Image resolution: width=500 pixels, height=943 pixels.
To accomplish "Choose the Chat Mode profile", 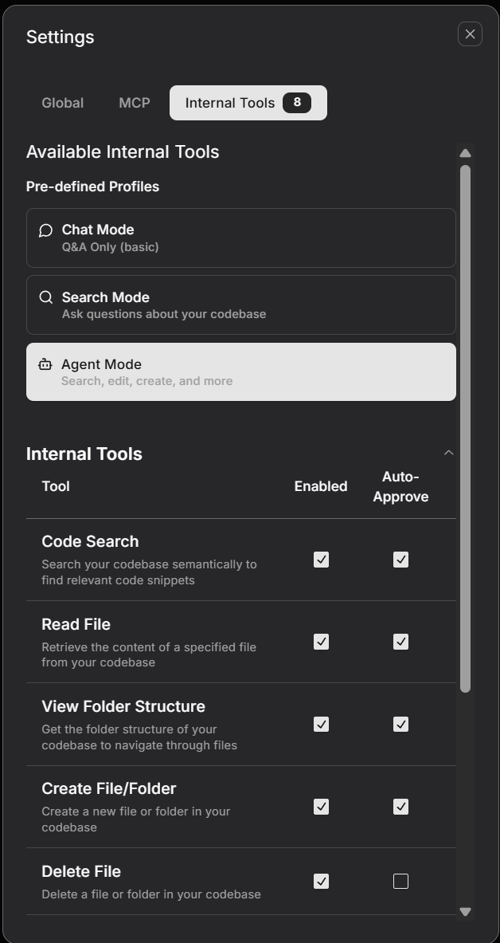I will coord(240,238).
